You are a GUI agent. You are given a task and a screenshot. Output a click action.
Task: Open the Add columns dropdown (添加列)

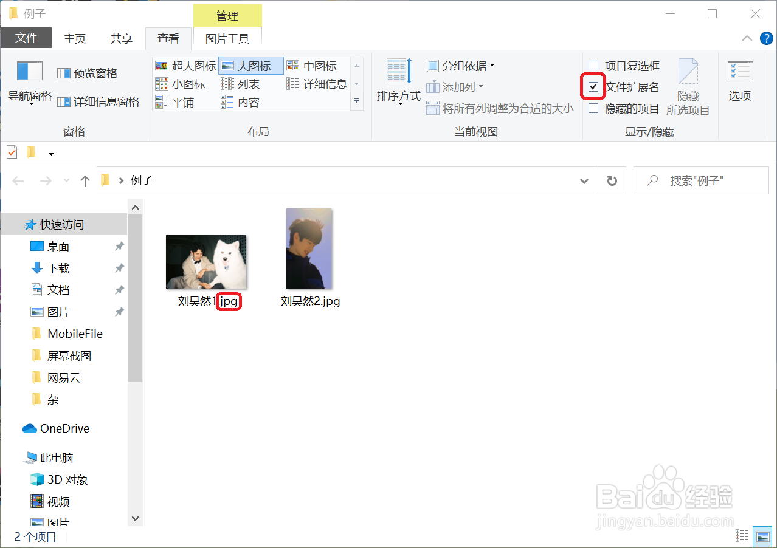coord(455,87)
